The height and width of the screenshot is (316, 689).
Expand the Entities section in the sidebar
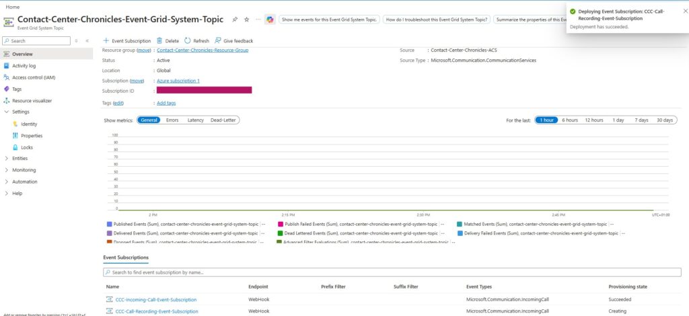point(20,158)
